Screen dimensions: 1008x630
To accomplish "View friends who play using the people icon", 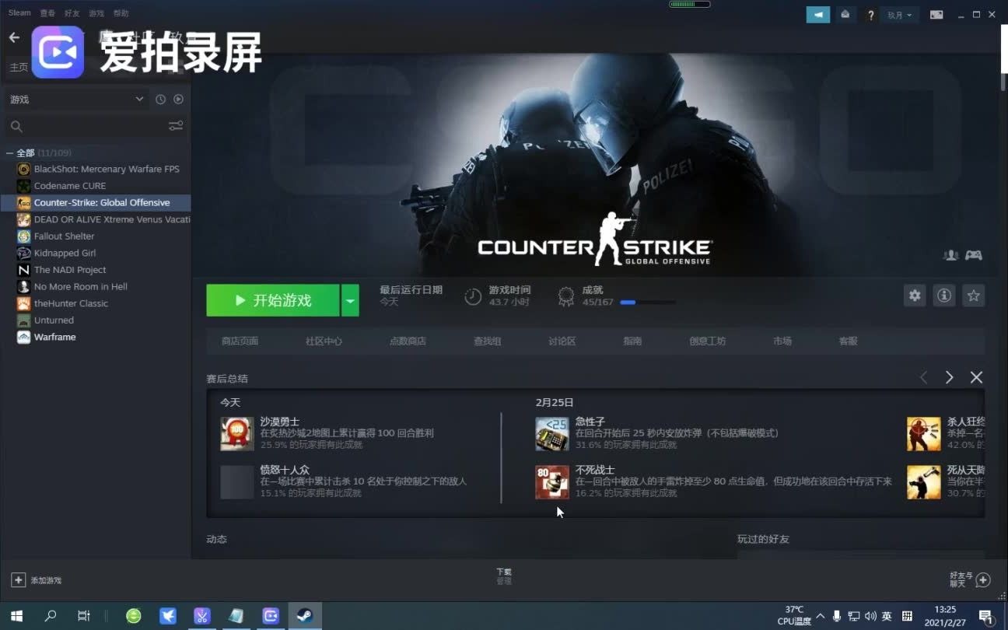I will (950, 254).
